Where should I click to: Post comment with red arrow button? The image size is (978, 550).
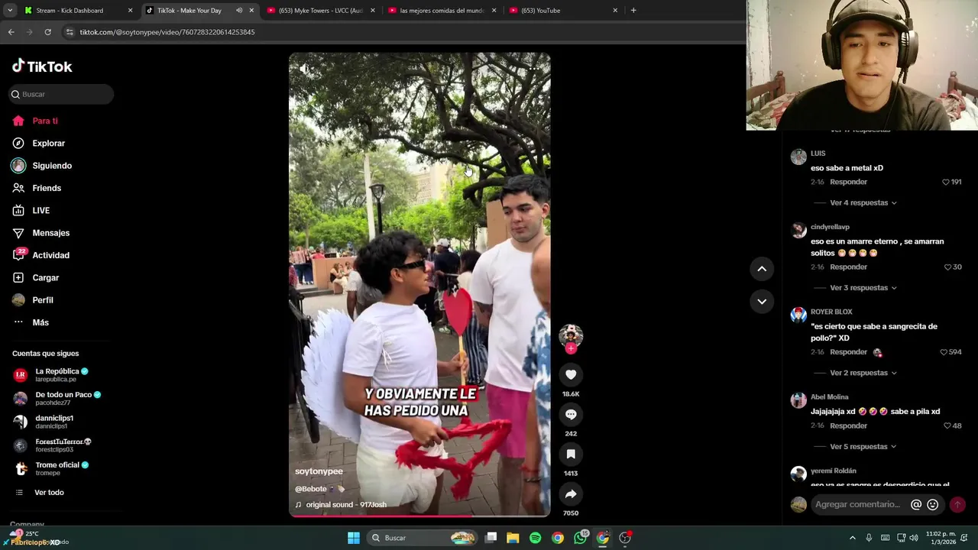click(957, 504)
